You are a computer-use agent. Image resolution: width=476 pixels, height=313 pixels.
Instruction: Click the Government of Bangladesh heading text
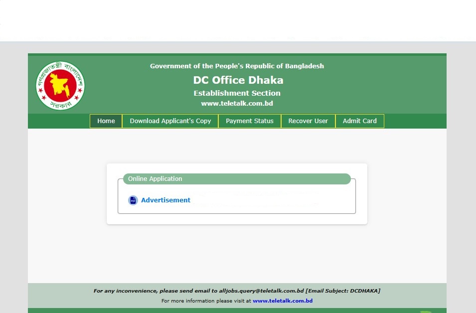(x=237, y=66)
